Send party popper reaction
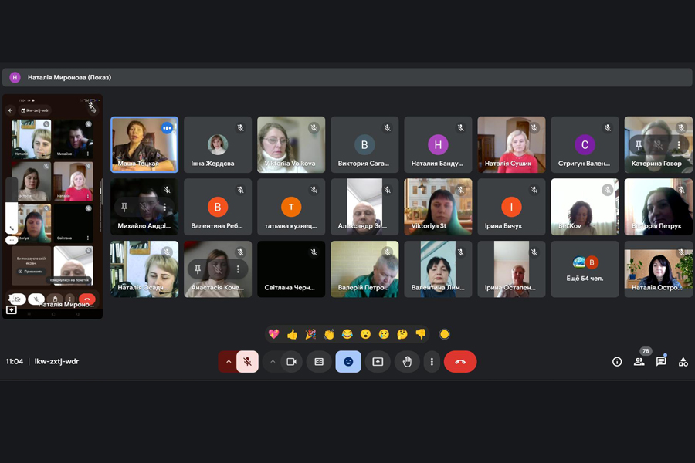Viewport: 695px width, 463px height. pyautogui.click(x=310, y=334)
